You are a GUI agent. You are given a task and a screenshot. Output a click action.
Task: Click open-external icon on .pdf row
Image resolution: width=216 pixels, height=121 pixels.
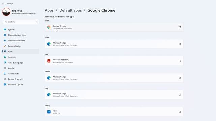pos(180,61)
